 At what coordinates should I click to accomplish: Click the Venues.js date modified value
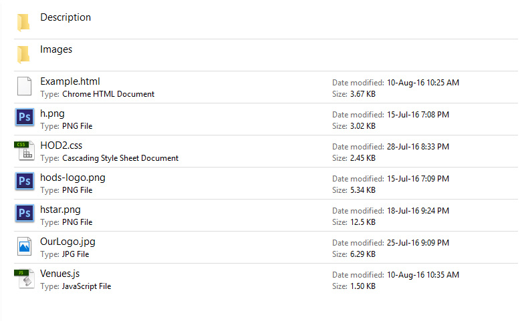point(423,275)
